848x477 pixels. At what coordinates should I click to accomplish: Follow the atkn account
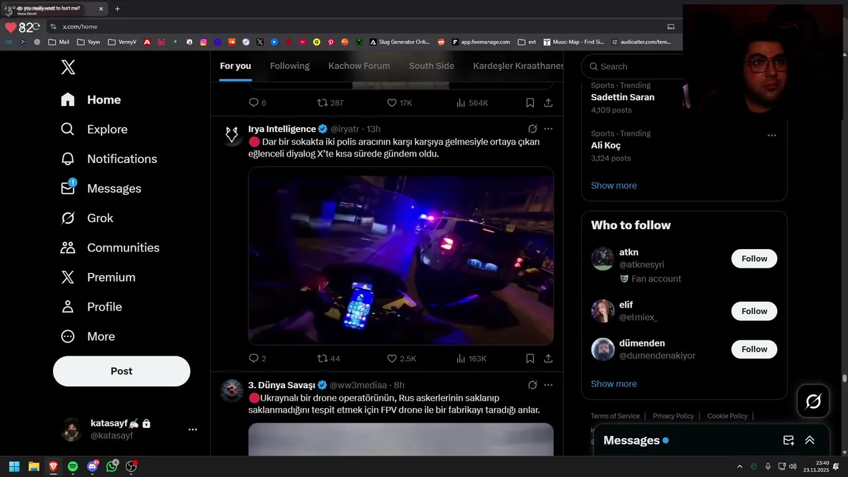point(754,259)
